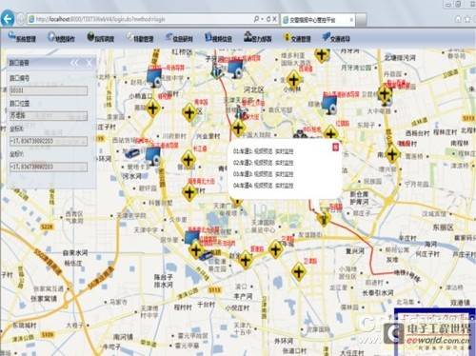The image size is (476, 356).
Task: Open the 系统管理 menu in the toolbar
Action: (22, 38)
